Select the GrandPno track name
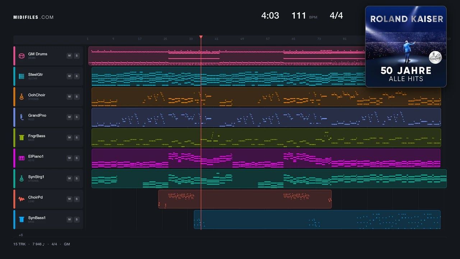Viewport: 460px width, 259px height. [x=37, y=115]
